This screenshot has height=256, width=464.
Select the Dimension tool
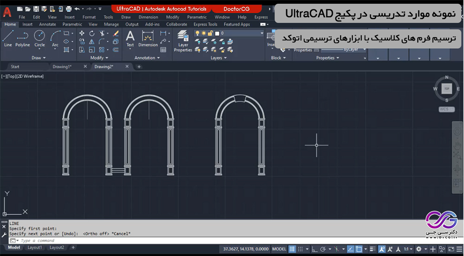tap(148, 38)
